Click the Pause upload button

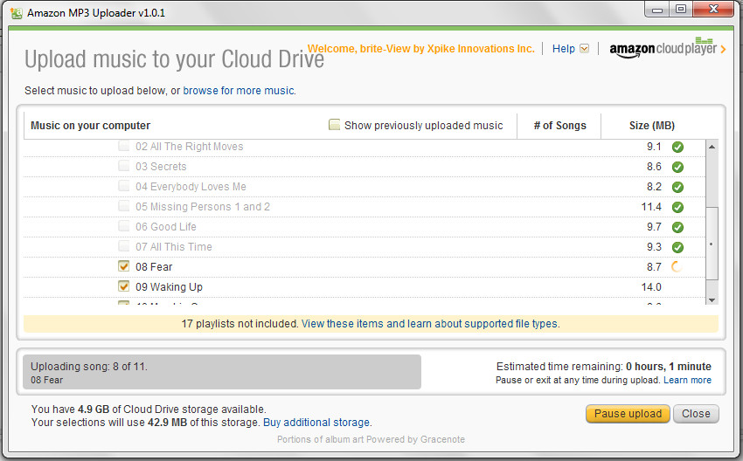(x=628, y=414)
